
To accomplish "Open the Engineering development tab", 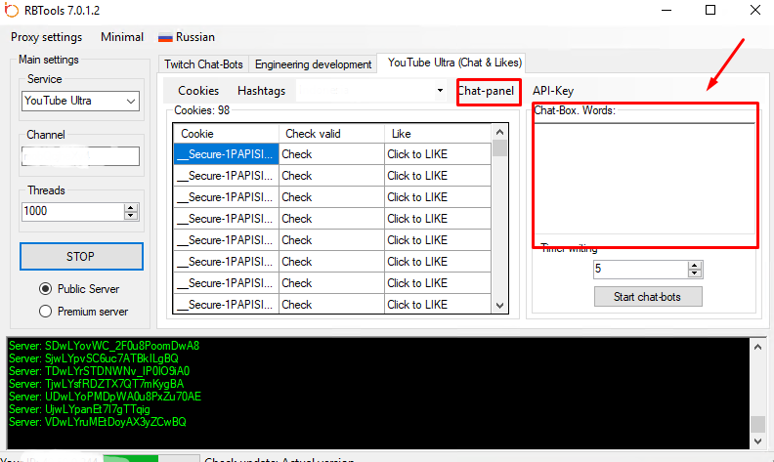I will (x=313, y=63).
